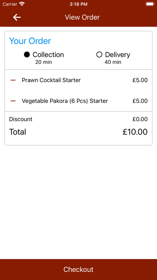Remove Vegetable Pakora with minus icon
The image size is (157, 280).
[13, 101]
